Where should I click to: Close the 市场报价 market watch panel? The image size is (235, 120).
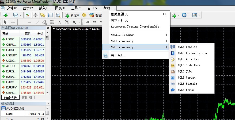pos(48,28)
